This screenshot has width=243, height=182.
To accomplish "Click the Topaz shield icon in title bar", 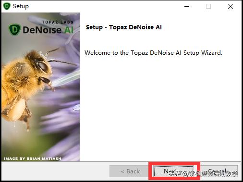I will [7, 6].
